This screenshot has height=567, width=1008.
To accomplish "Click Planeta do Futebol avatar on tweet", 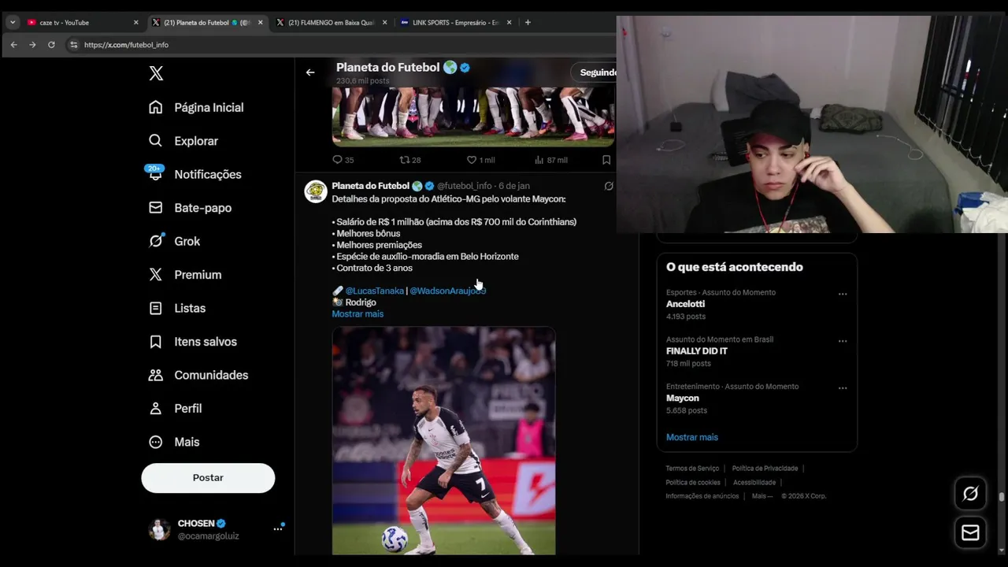I will pyautogui.click(x=316, y=192).
